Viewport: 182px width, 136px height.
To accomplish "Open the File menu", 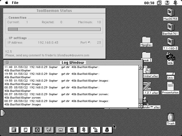I will [x=15, y=3].
